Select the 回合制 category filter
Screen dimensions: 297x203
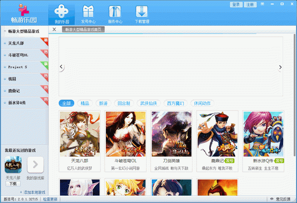coord(124,103)
